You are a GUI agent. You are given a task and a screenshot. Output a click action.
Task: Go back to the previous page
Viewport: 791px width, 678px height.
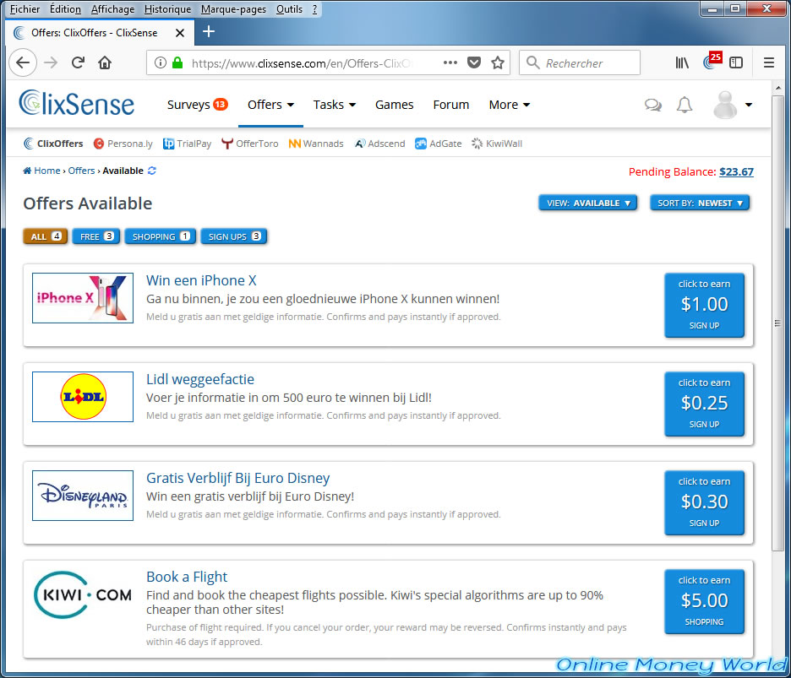coord(23,62)
